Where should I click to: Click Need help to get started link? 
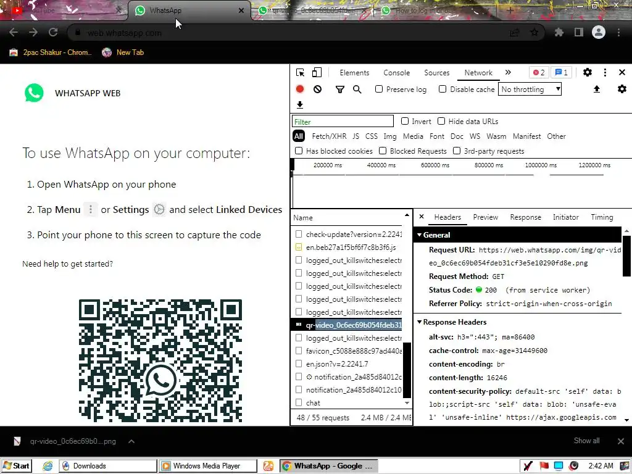click(67, 264)
